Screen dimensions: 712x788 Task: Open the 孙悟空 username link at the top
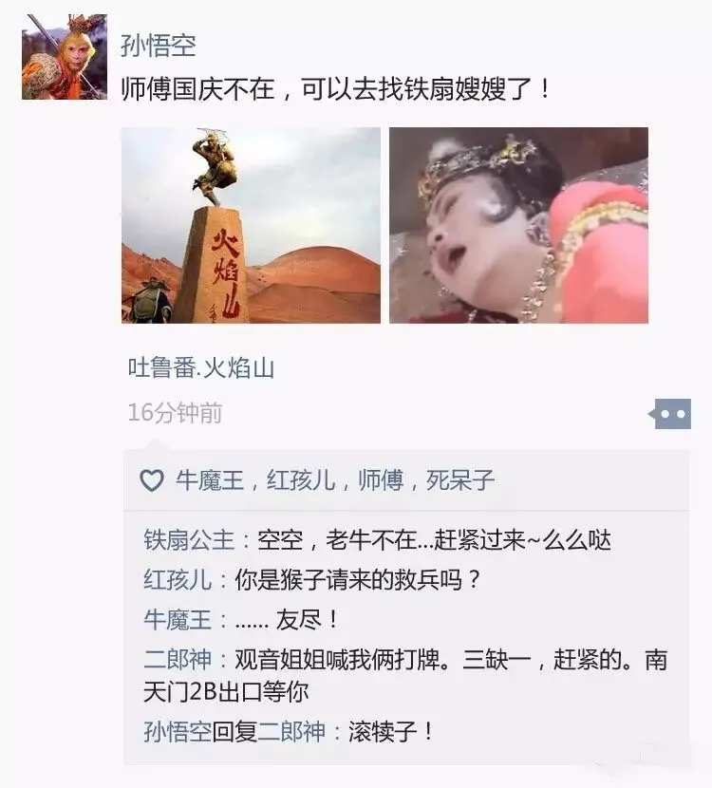158,47
